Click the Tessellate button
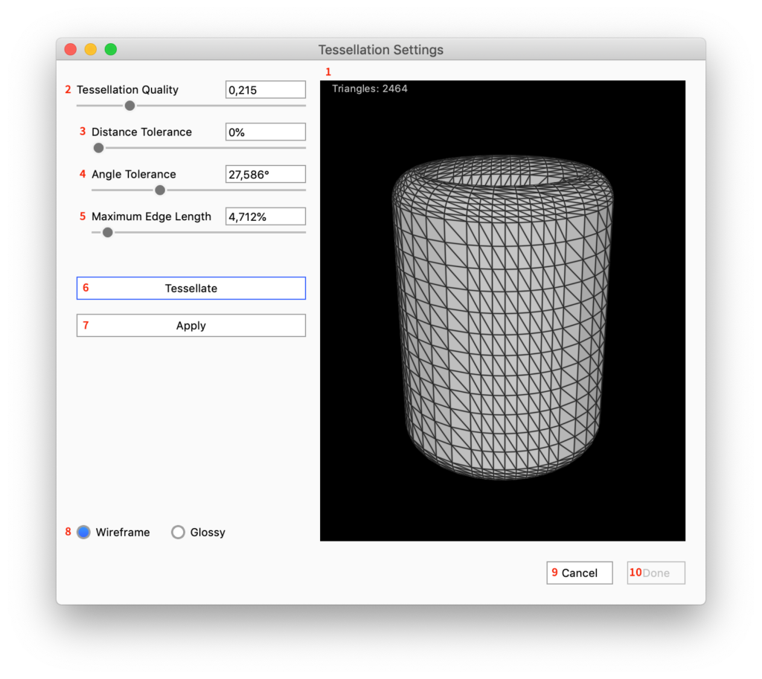 (x=191, y=289)
